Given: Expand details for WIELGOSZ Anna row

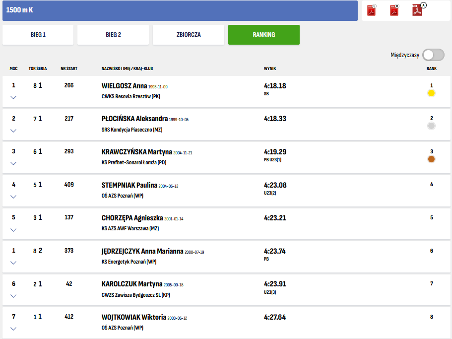Looking at the screenshot, I should point(13,97).
